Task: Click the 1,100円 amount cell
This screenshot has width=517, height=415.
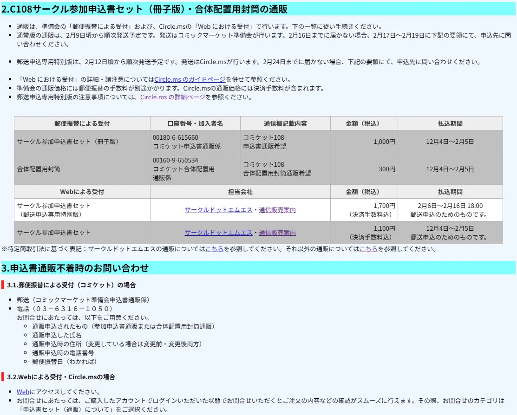Action: (x=364, y=233)
